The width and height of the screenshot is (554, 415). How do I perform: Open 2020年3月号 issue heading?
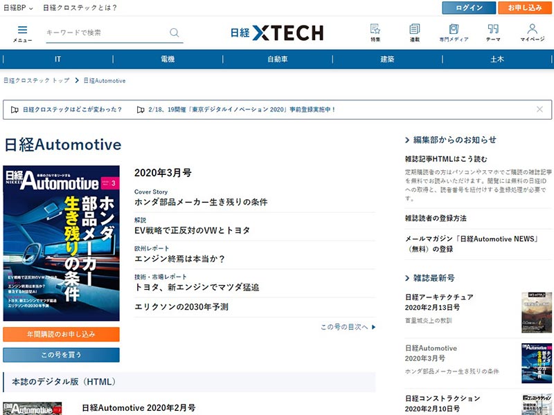pyautogui.click(x=163, y=173)
